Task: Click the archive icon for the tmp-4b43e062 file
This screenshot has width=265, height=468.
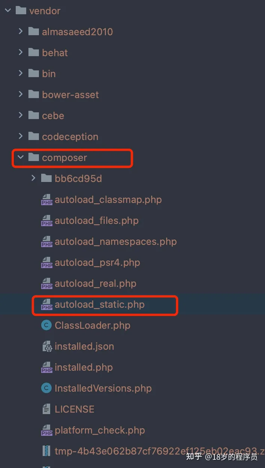Action: 46,451
